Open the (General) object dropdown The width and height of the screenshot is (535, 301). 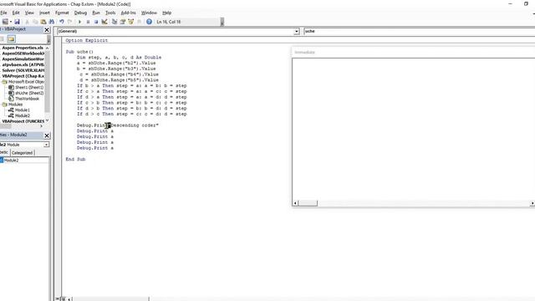click(297, 32)
